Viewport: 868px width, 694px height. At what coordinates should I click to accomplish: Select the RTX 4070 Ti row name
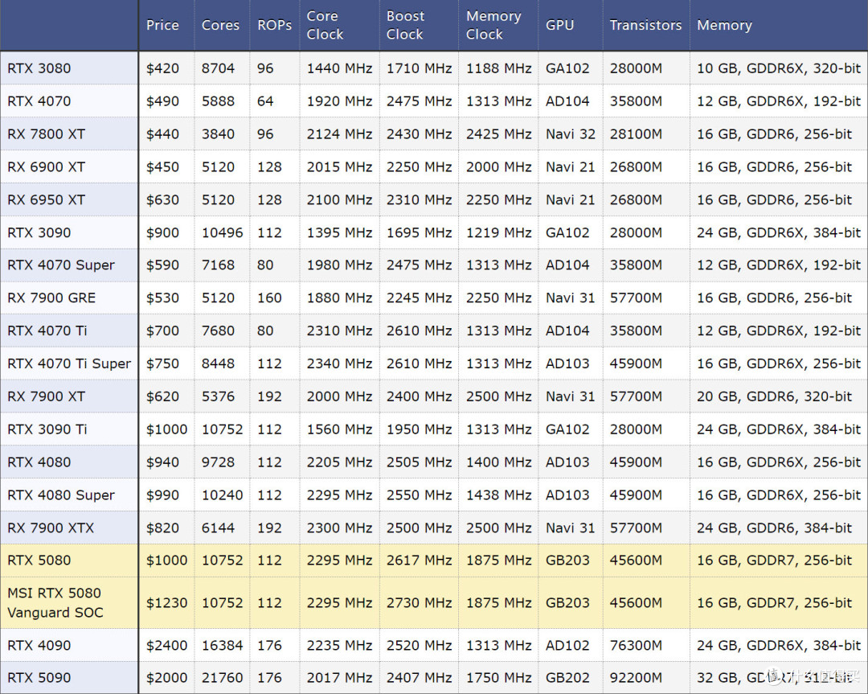pyautogui.click(x=47, y=331)
